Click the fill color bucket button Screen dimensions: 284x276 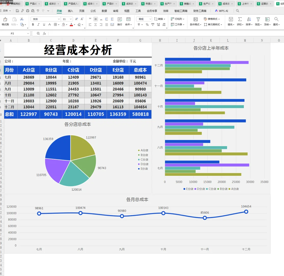(64, 25)
